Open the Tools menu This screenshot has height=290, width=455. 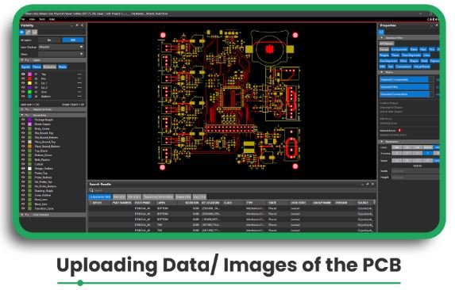(x=42, y=19)
